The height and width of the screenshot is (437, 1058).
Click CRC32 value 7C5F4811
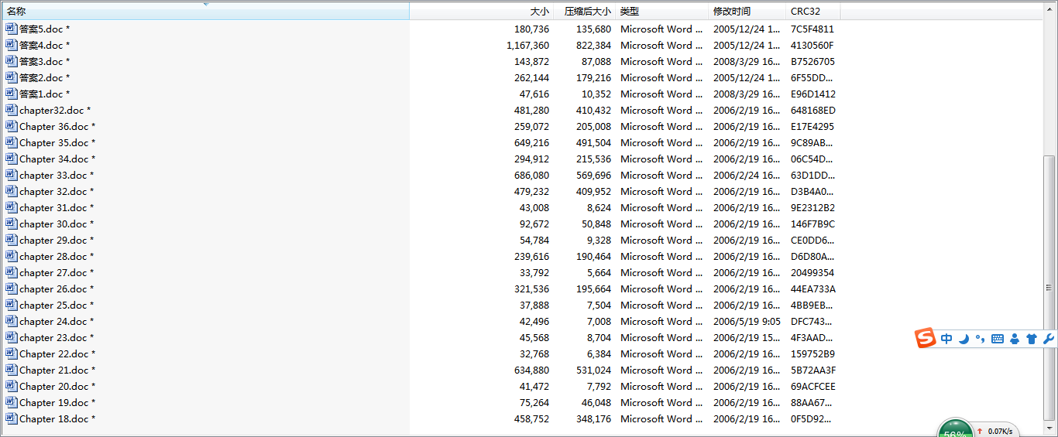[x=812, y=29]
